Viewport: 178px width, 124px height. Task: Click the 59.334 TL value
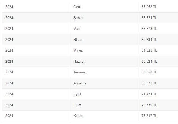tap(149, 40)
